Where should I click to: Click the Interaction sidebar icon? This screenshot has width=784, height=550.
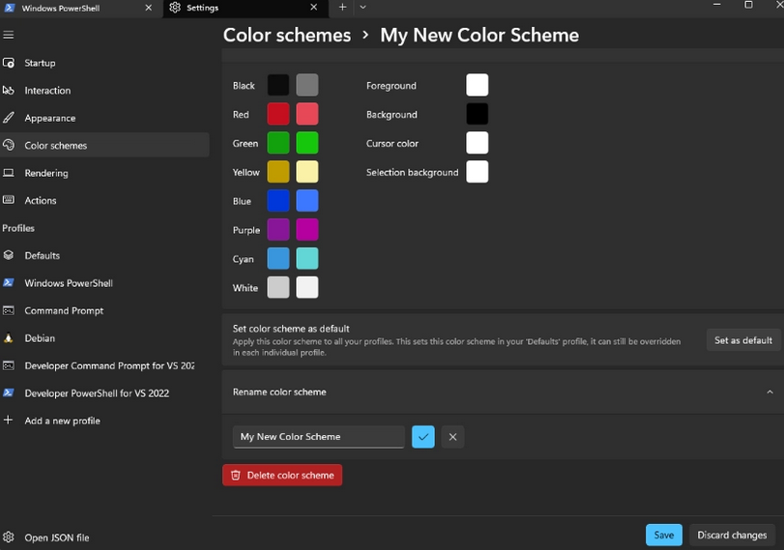tap(9, 91)
